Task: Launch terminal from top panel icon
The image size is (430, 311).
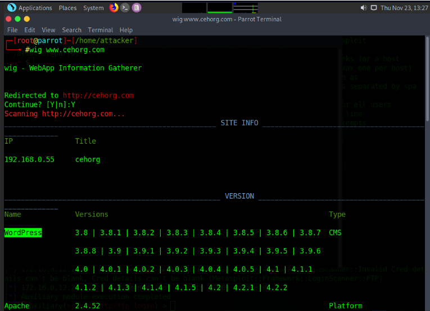Action: [125, 8]
